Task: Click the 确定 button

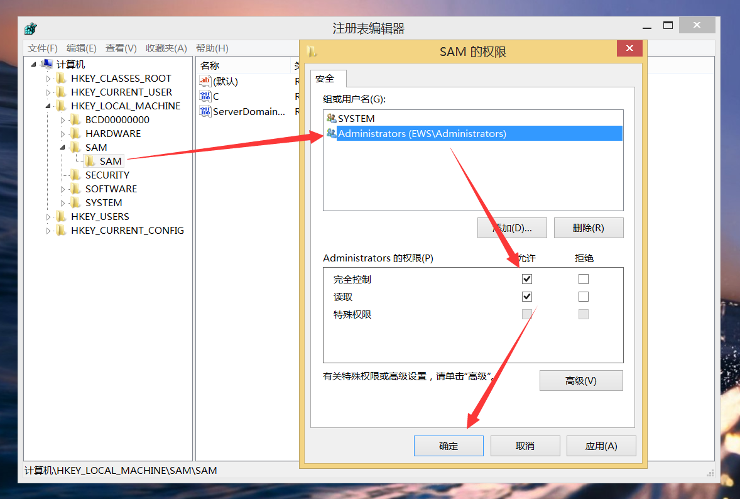Action: [x=449, y=446]
